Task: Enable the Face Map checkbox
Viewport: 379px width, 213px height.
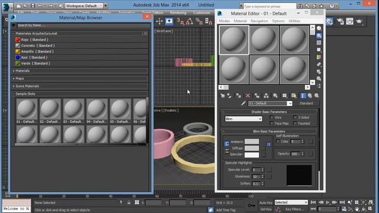Action: [x=271, y=124]
